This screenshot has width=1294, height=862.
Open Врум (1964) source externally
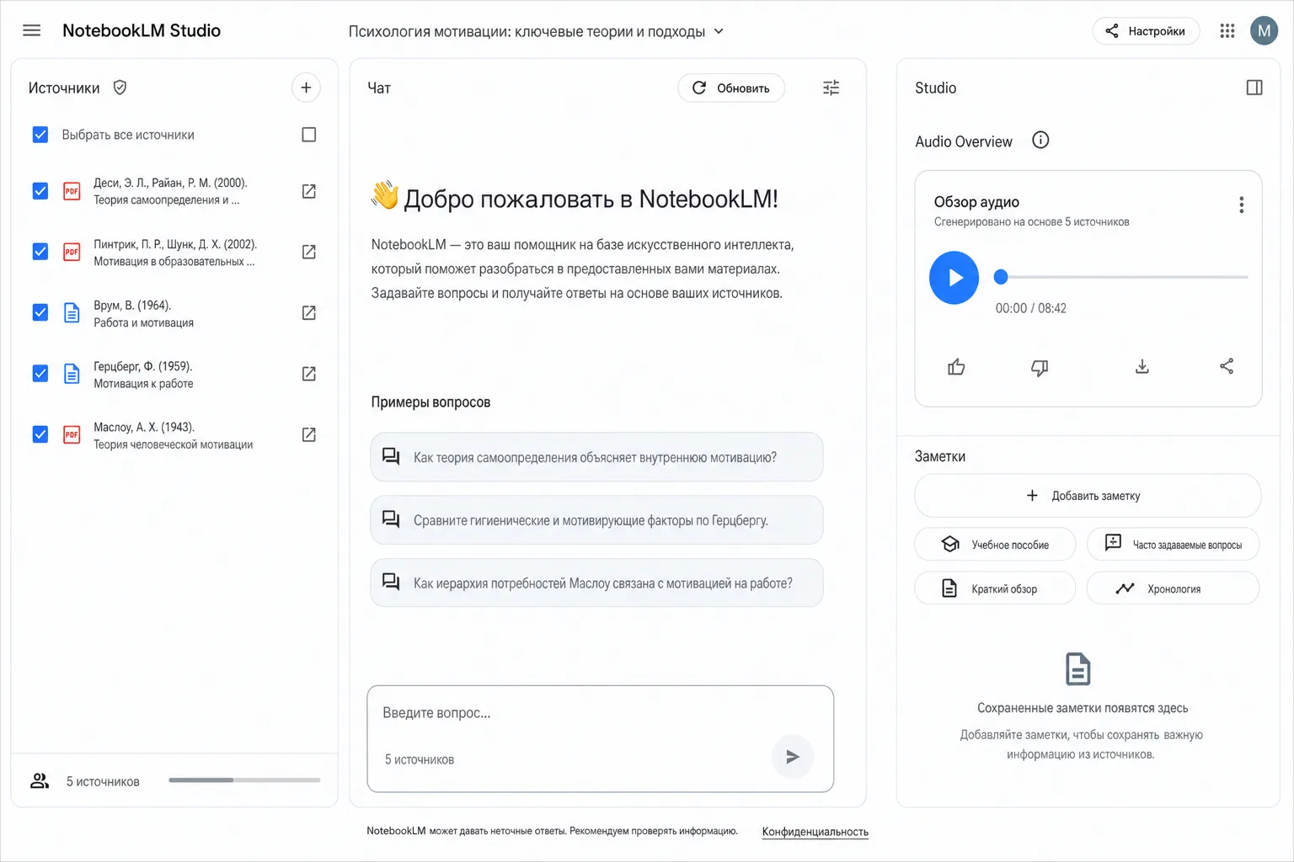pos(309,312)
